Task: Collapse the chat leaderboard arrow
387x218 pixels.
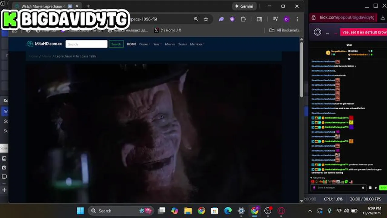Action: click(349, 59)
